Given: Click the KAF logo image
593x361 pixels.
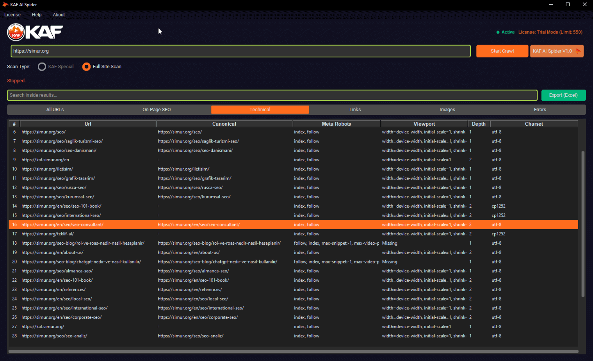Looking at the screenshot, I should click(35, 32).
